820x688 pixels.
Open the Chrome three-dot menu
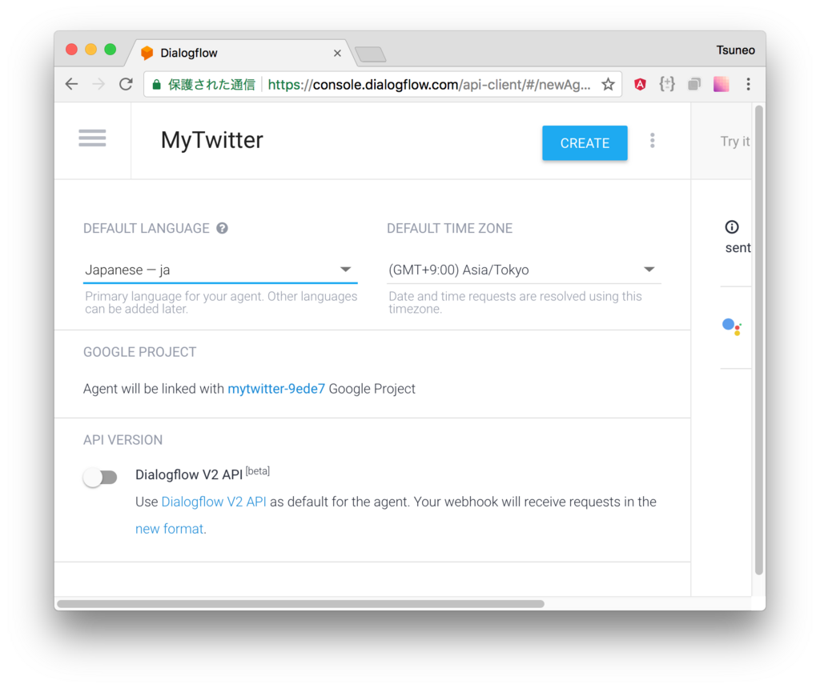(749, 84)
